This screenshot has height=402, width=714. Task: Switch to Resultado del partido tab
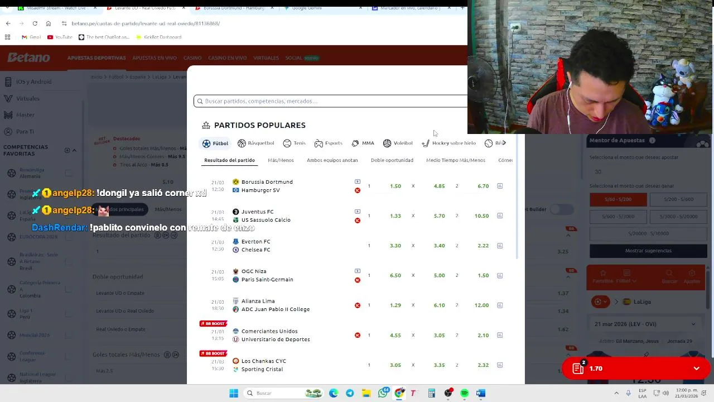point(229,160)
